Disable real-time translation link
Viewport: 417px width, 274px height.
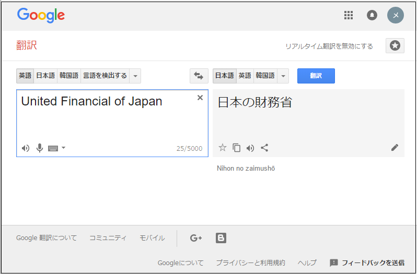tap(329, 46)
